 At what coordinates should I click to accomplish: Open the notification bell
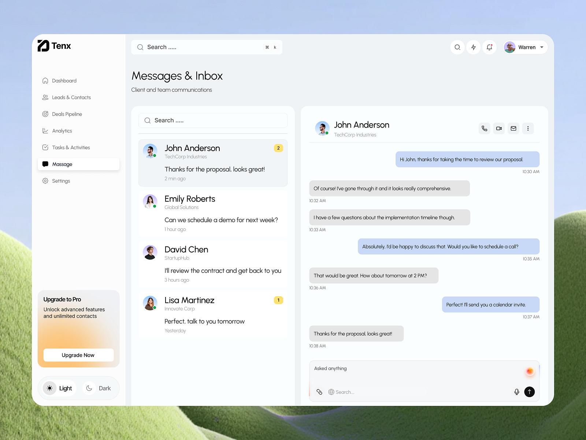click(x=489, y=47)
